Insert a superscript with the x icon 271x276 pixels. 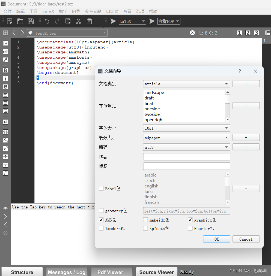(5, 148)
